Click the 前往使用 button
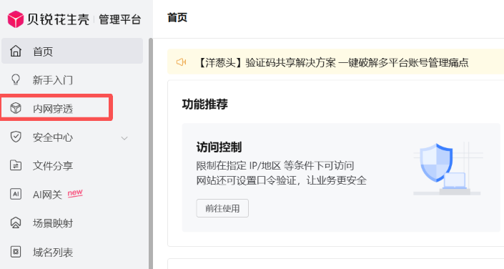Screen dimensions: 504x269 (x=222, y=208)
